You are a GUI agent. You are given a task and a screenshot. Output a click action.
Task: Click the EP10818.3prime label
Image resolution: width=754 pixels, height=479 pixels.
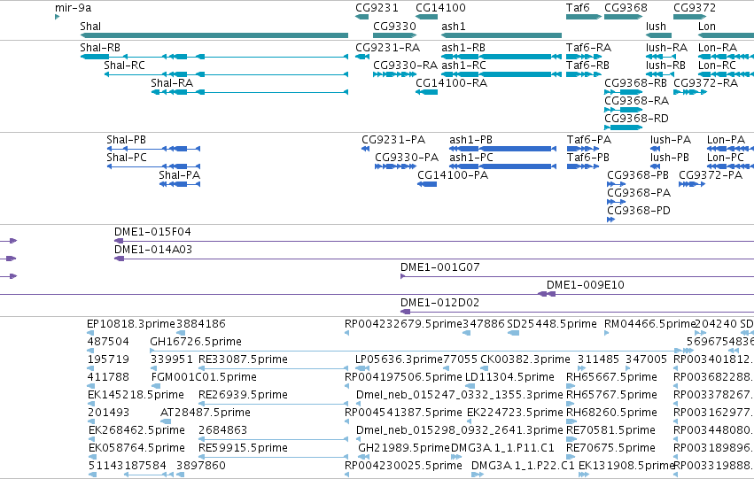click(131, 324)
